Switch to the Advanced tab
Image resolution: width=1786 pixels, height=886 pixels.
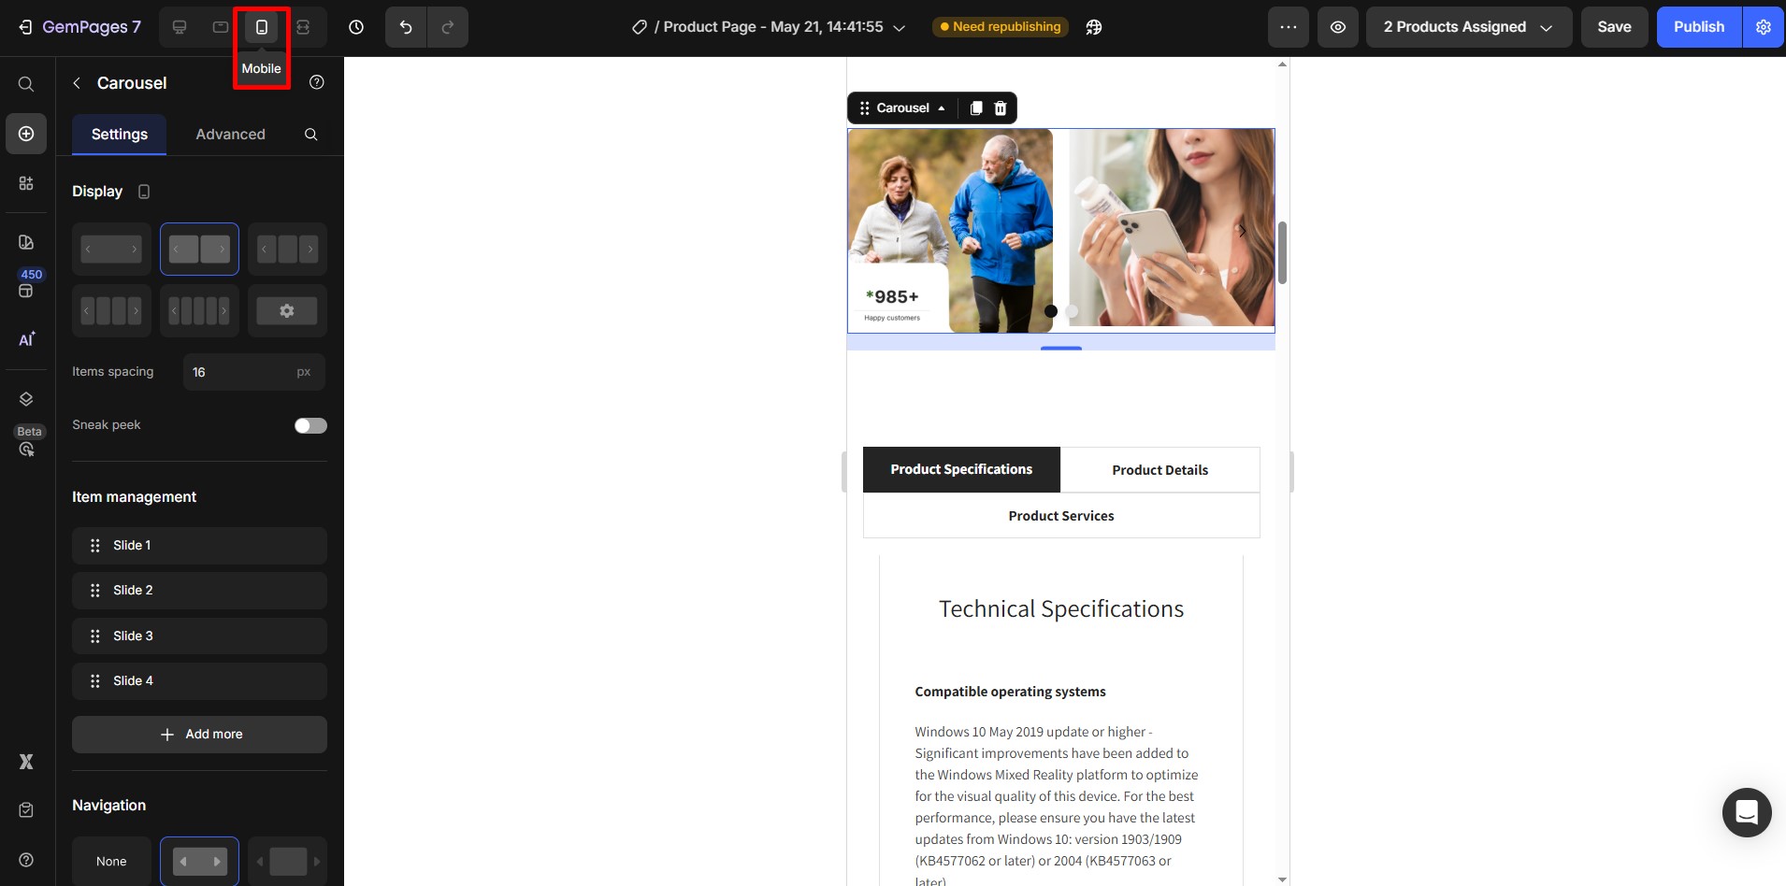click(229, 135)
